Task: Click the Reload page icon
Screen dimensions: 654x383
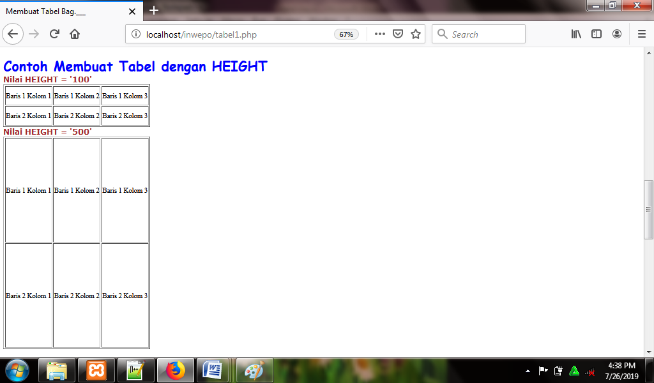Action: [54, 34]
